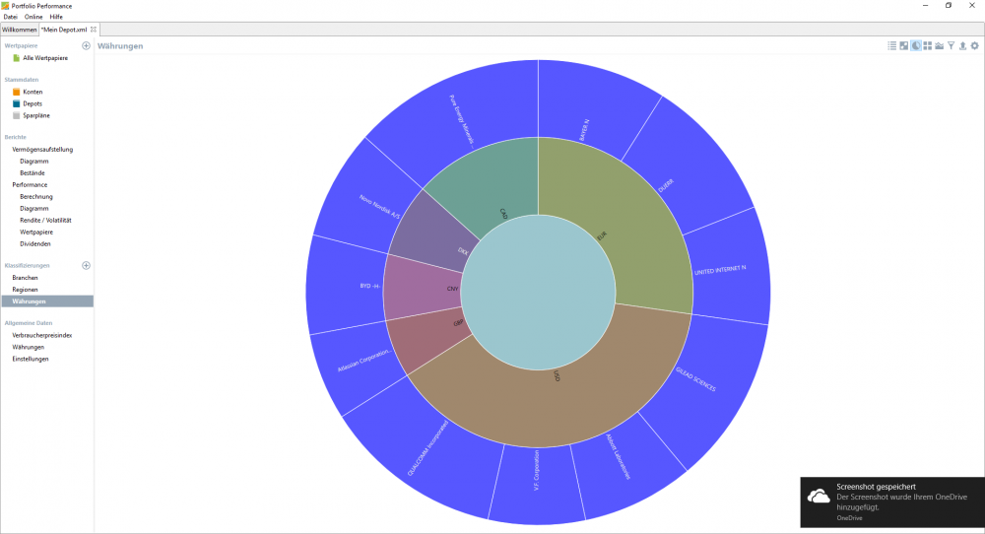Select the pie chart view icon
Screen dimensions: 985x534
point(916,46)
